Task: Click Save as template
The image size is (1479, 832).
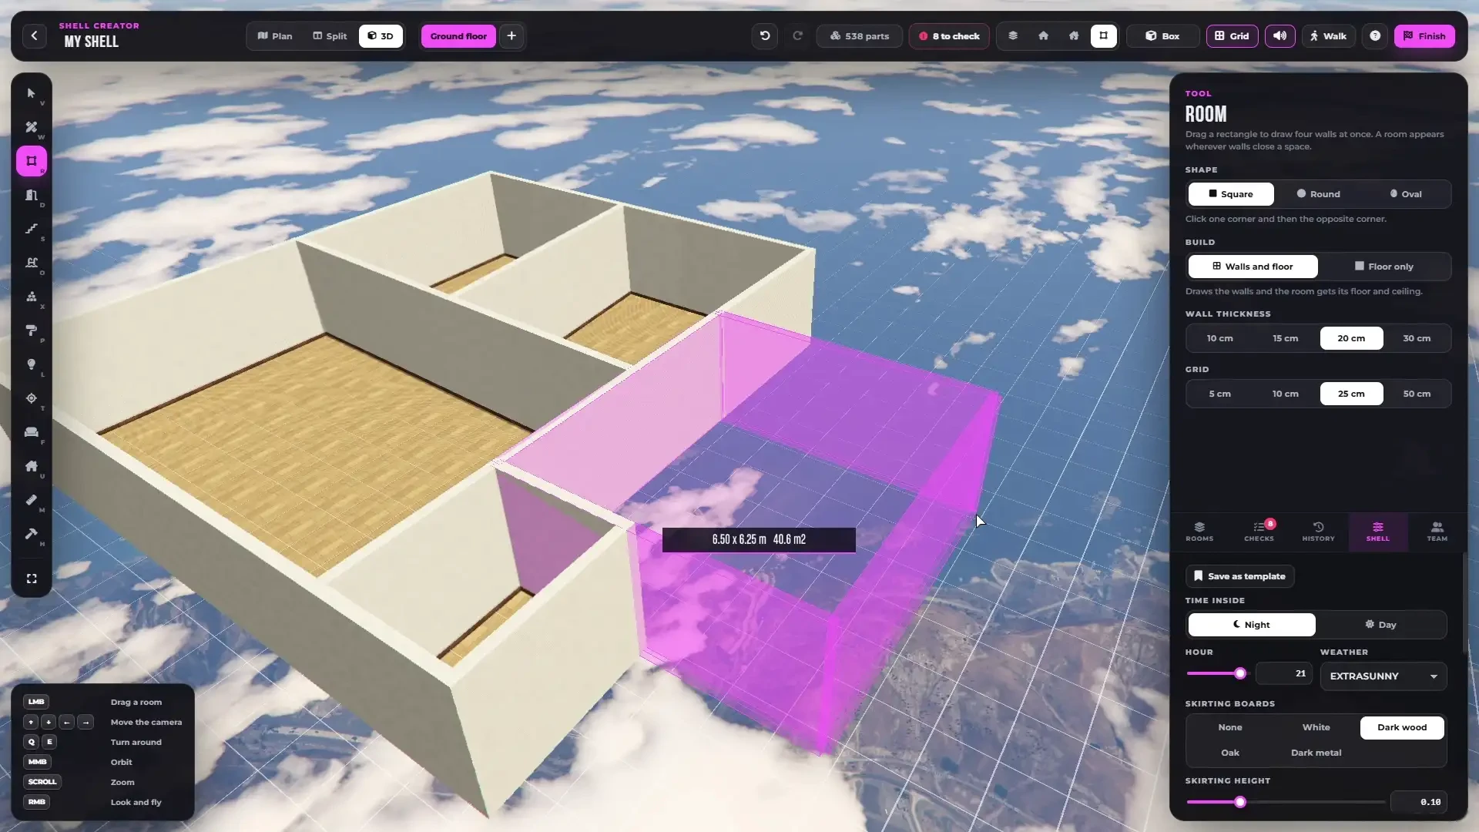Action: point(1239,576)
